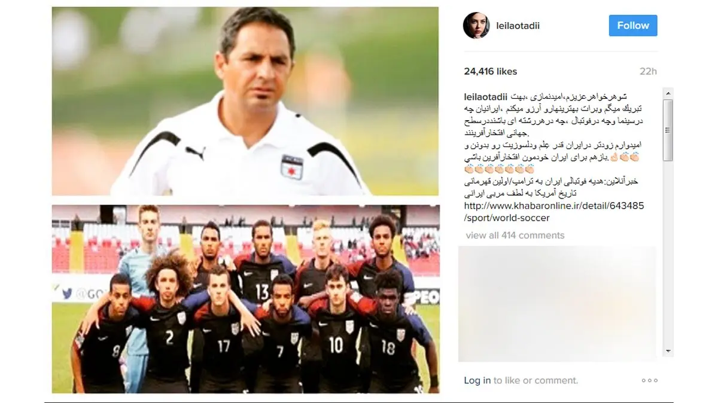Screen dimensions: 718x403
Task: Click the comment scrollbar thumb
Action: pos(668,130)
